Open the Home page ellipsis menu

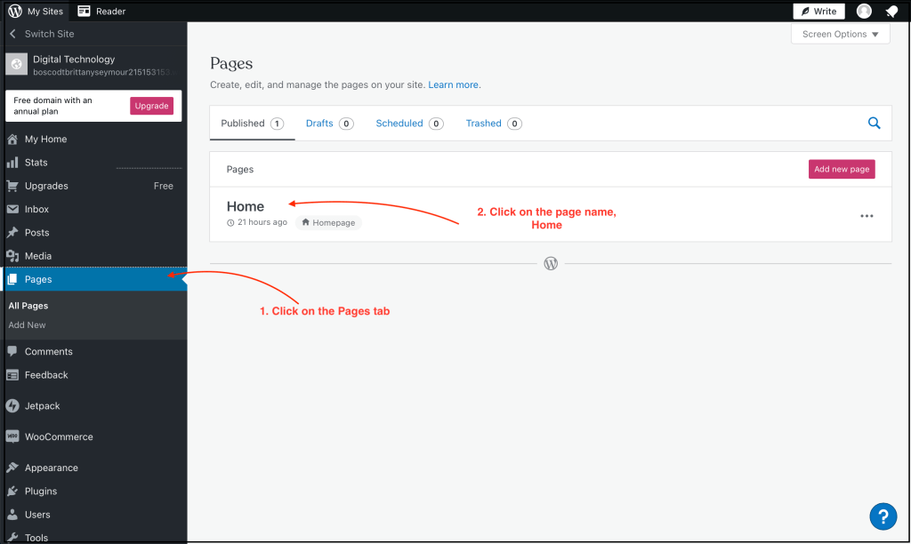867,216
